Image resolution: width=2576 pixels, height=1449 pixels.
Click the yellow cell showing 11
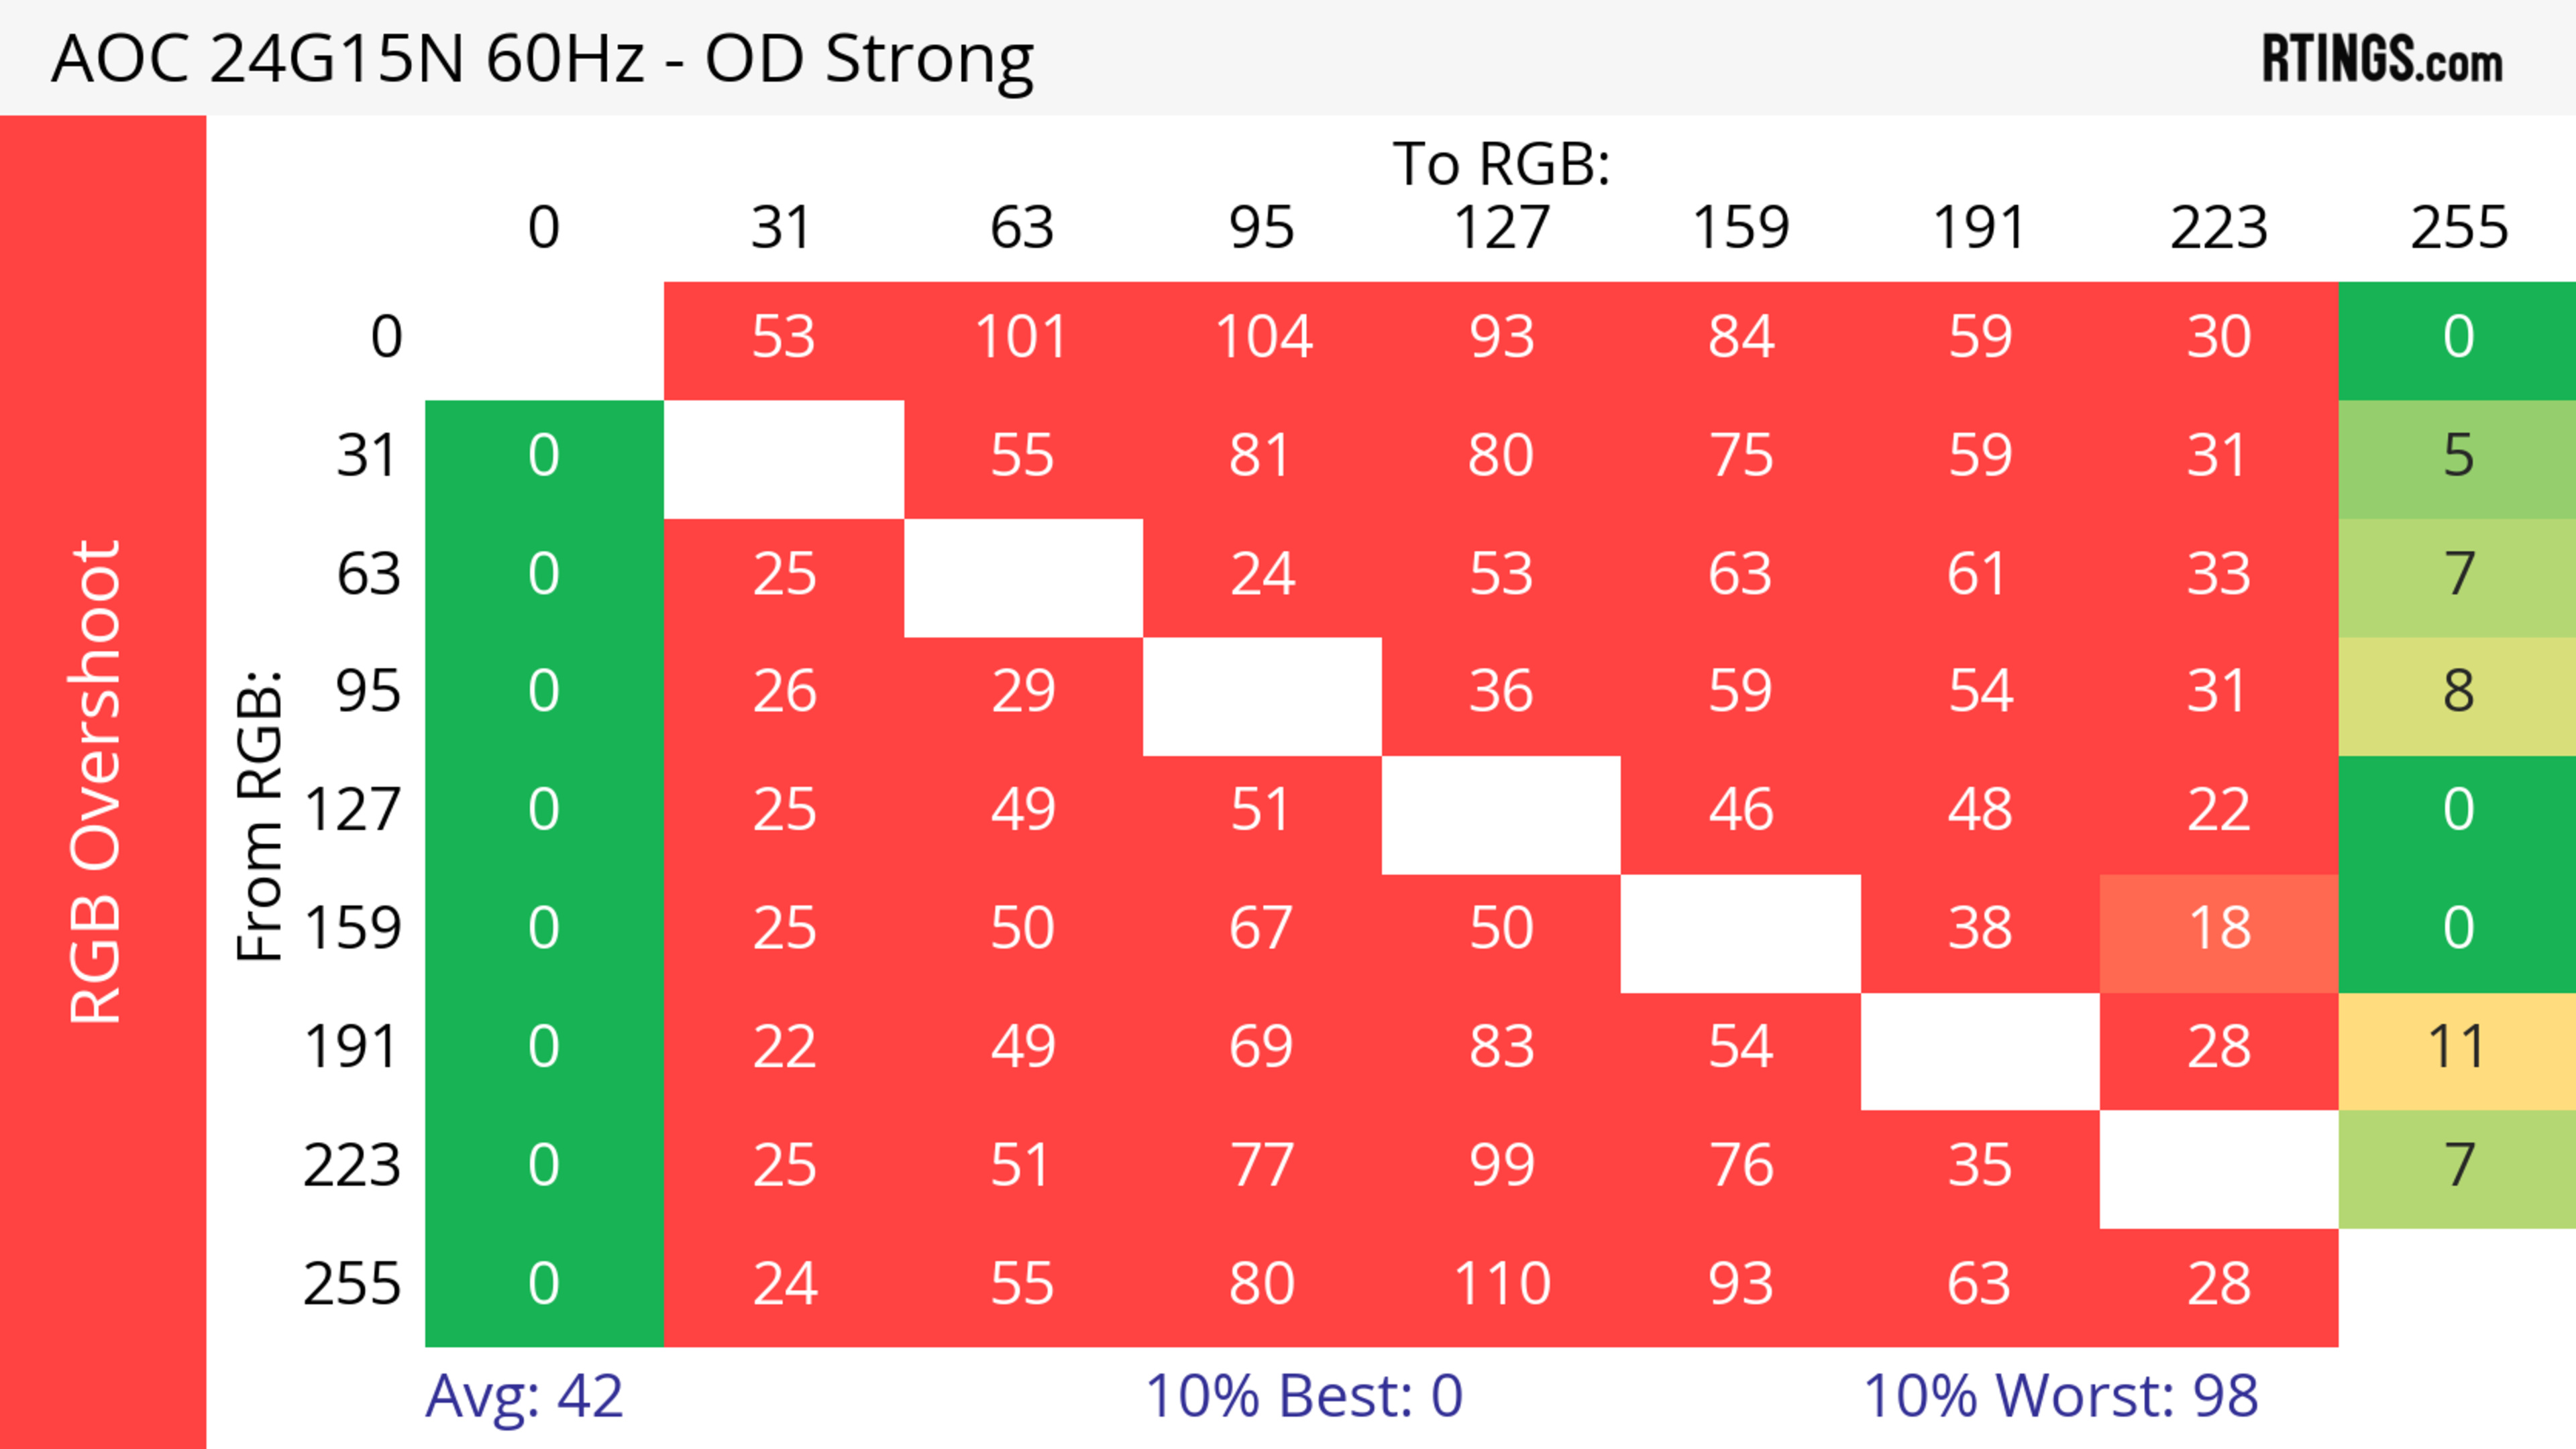[x=2457, y=1047]
